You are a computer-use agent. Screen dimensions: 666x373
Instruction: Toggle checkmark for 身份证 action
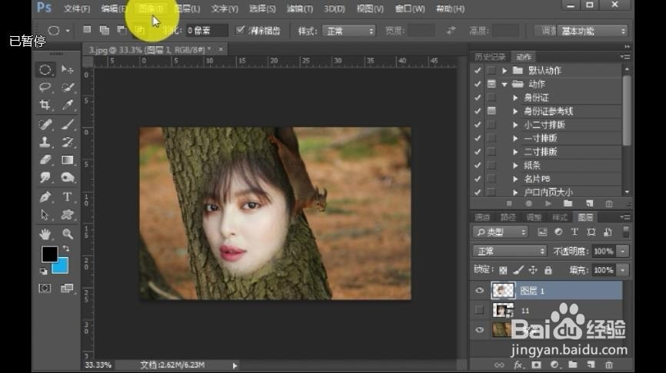click(478, 97)
